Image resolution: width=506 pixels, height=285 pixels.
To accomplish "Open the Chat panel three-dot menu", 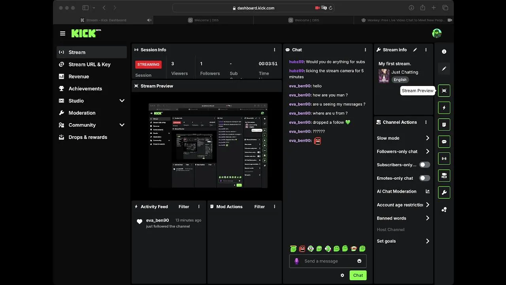I will pyautogui.click(x=365, y=50).
